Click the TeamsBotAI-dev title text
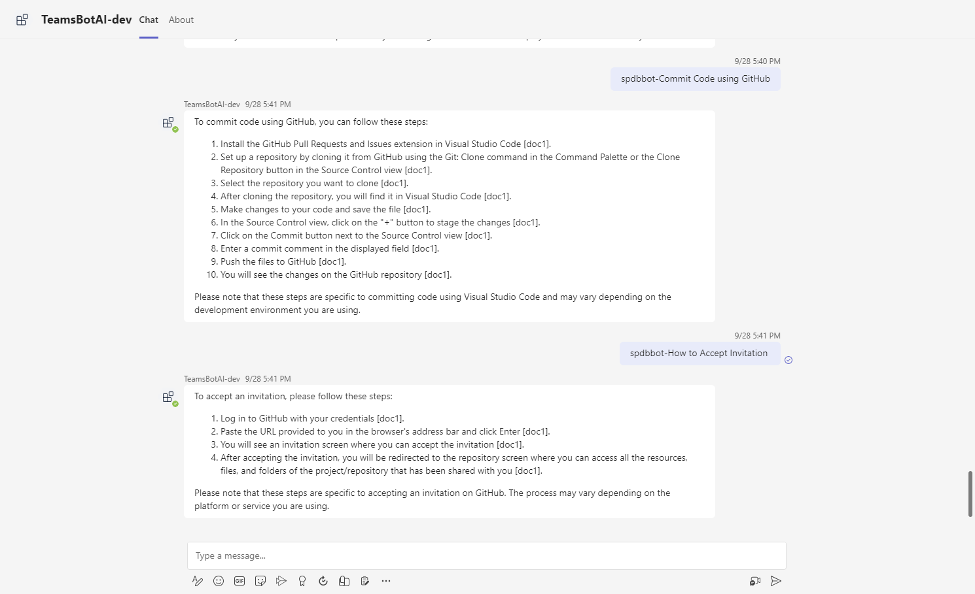 coord(86,20)
